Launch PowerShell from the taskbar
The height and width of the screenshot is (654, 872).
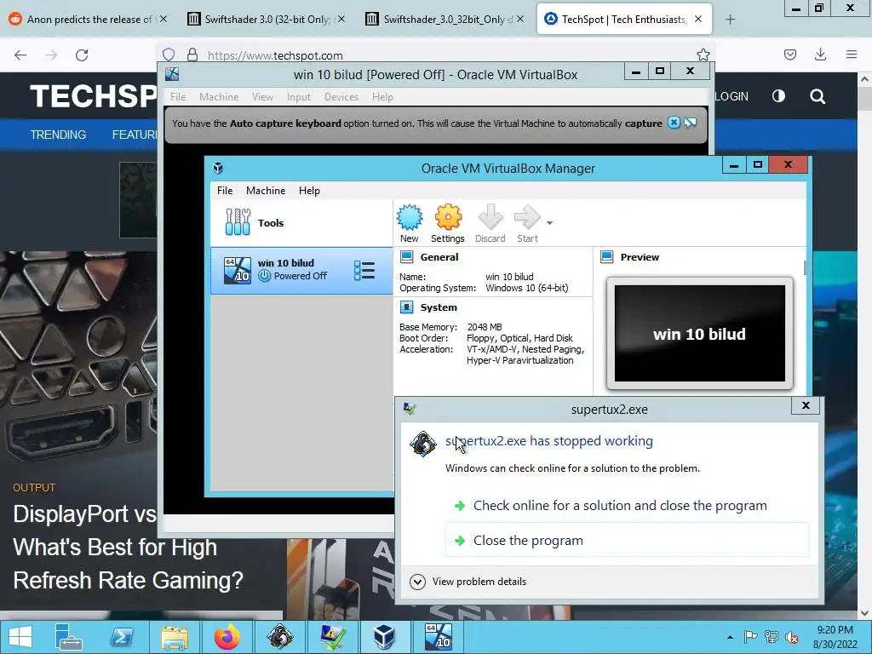tap(122, 637)
